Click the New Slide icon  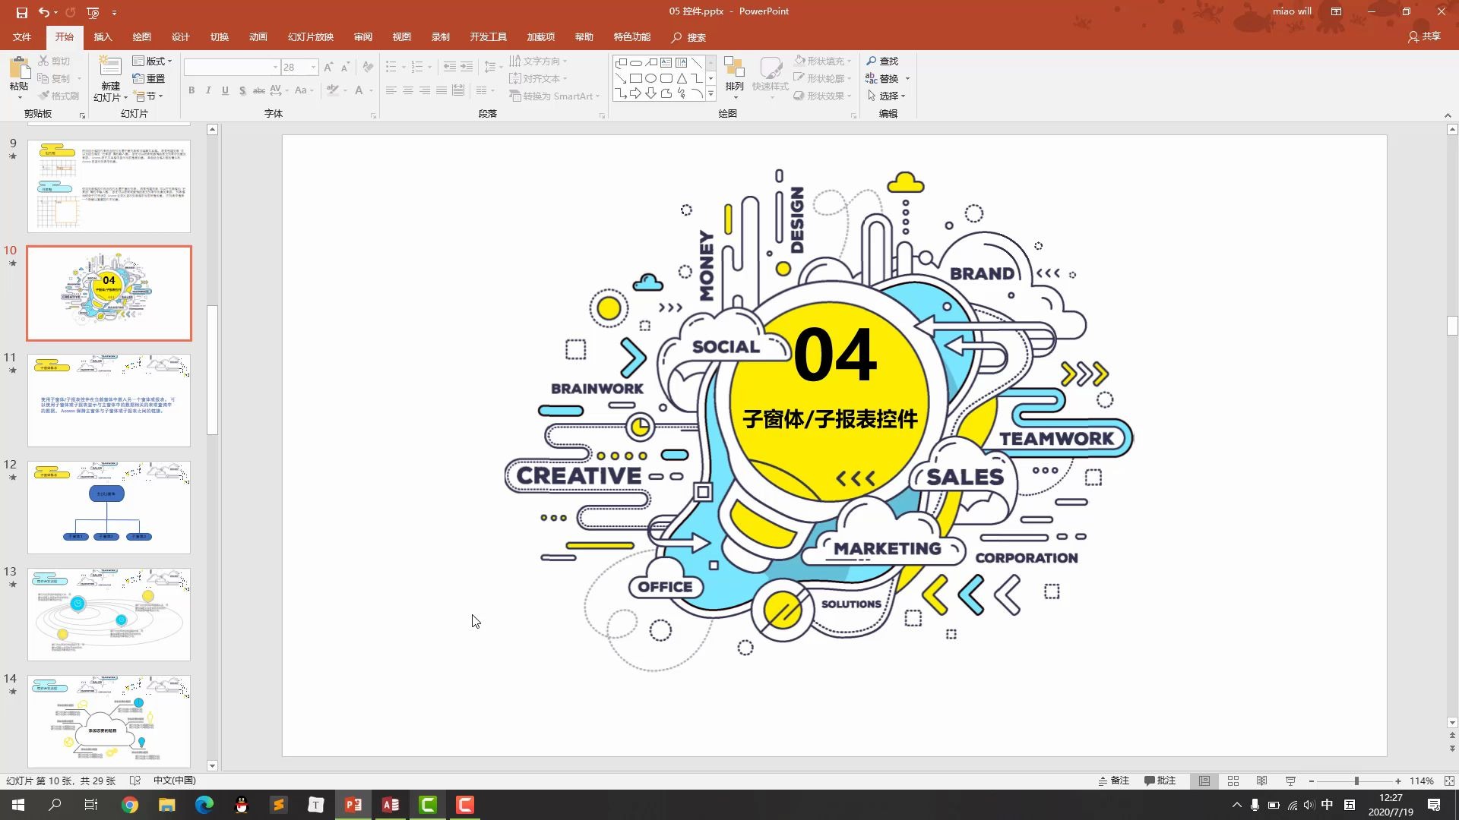(x=110, y=68)
